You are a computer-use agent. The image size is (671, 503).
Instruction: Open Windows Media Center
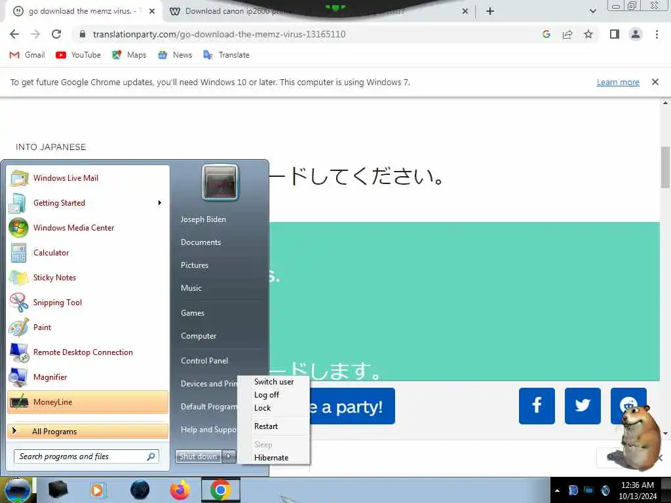point(88,227)
